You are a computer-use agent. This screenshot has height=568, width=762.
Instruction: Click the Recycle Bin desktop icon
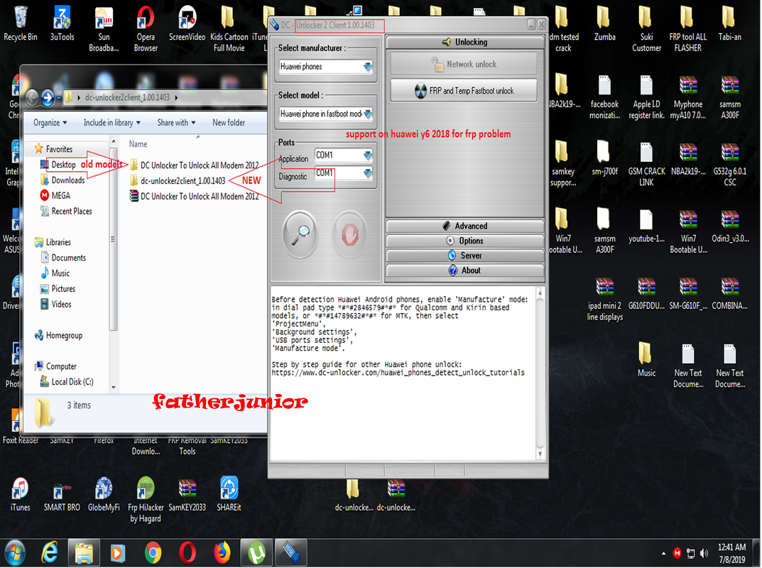[21, 23]
